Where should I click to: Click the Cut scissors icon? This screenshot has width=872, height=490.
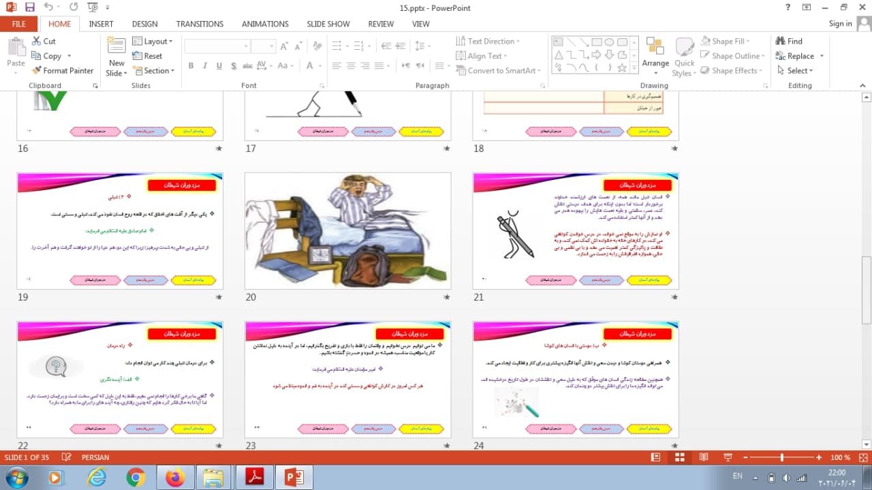(37, 41)
